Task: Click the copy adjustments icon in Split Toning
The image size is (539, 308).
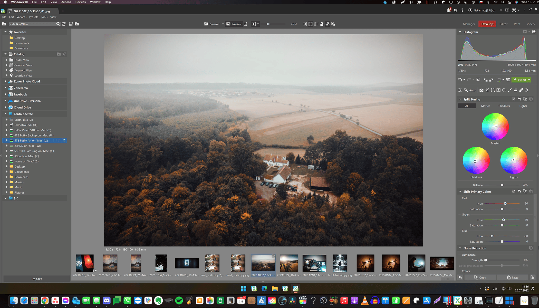Action: click(525, 99)
